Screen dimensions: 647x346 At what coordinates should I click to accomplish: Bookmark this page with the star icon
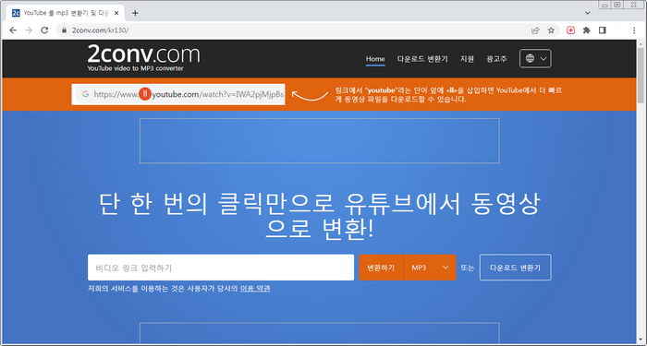[x=551, y=30]
